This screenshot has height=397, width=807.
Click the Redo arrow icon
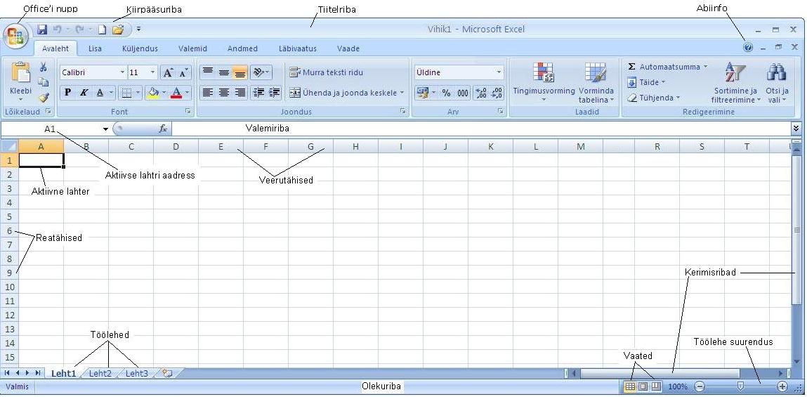point(80,30)
